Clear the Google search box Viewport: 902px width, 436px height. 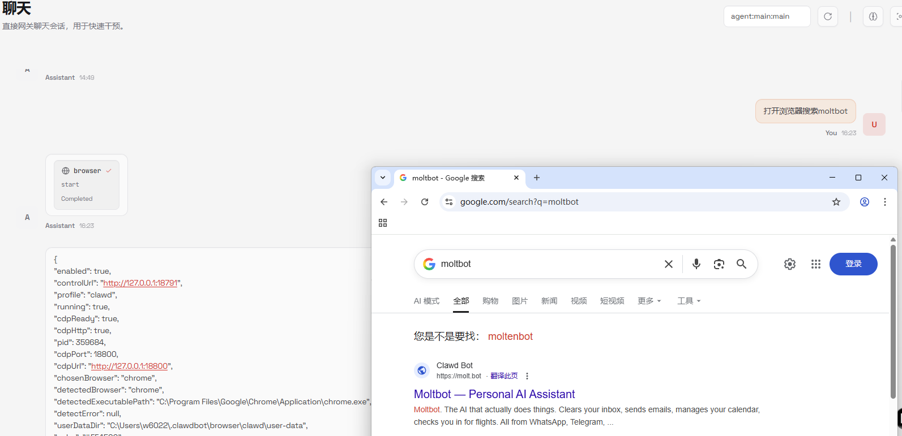(x=669, y=264)
